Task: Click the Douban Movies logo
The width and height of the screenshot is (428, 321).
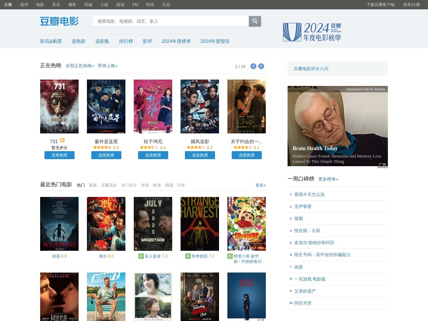Action: (59, 21)
